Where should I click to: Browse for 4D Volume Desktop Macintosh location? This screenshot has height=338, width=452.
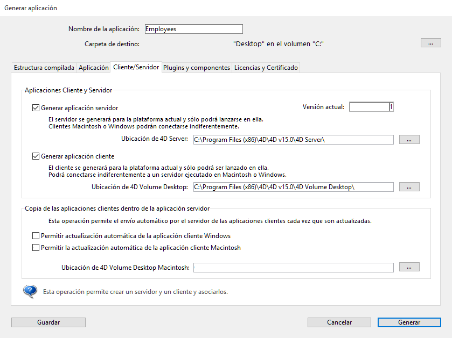[409, 267]
